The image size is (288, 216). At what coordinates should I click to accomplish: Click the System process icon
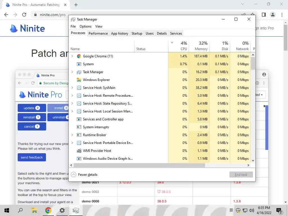click(79, 64)
